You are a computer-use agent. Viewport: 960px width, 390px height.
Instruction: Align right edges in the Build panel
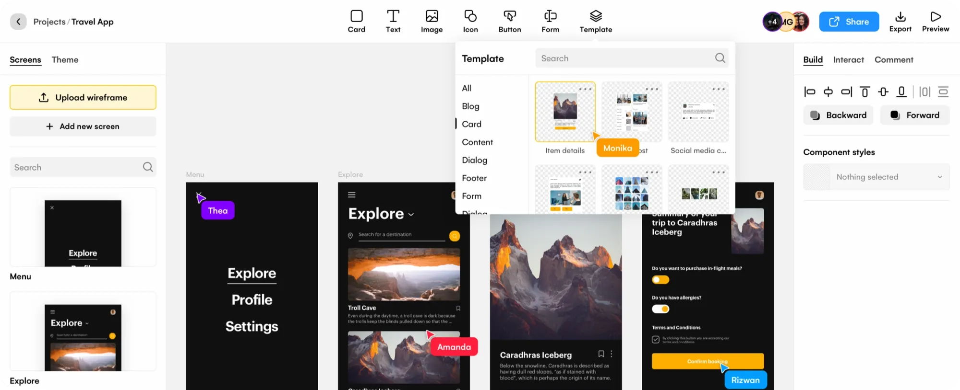(847, 92)
